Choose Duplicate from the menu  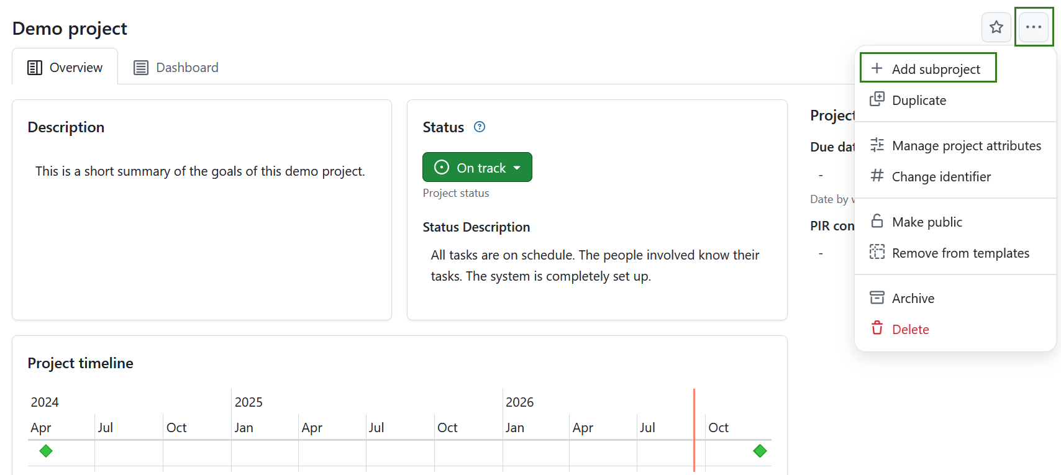[x=955, y=100]
